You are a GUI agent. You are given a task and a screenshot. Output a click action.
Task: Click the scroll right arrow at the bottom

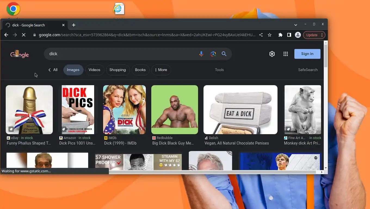coord(322,172)
